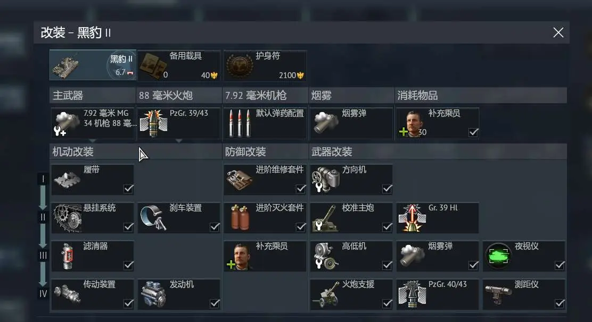Select the 黑豹 II vehicle tab
The image size is (592, 322).
pyautogui.click(x=93, y=65)
